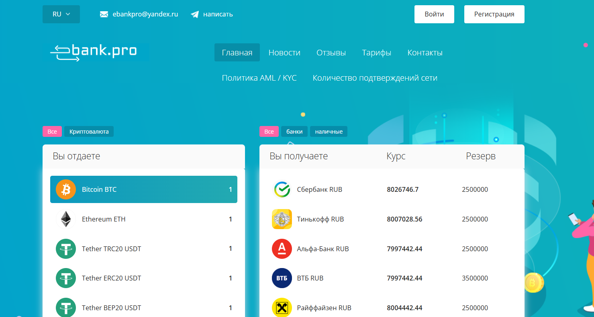The width and height of the screenshot is (594, 317).
Task: Select Ethereum ETH currency label
Action: coord(104,219)
